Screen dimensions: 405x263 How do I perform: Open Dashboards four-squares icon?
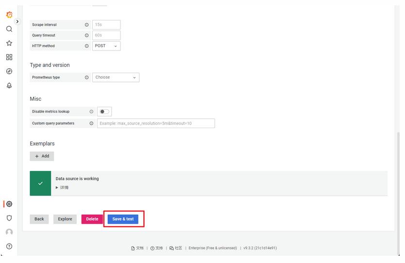(9, 57)
